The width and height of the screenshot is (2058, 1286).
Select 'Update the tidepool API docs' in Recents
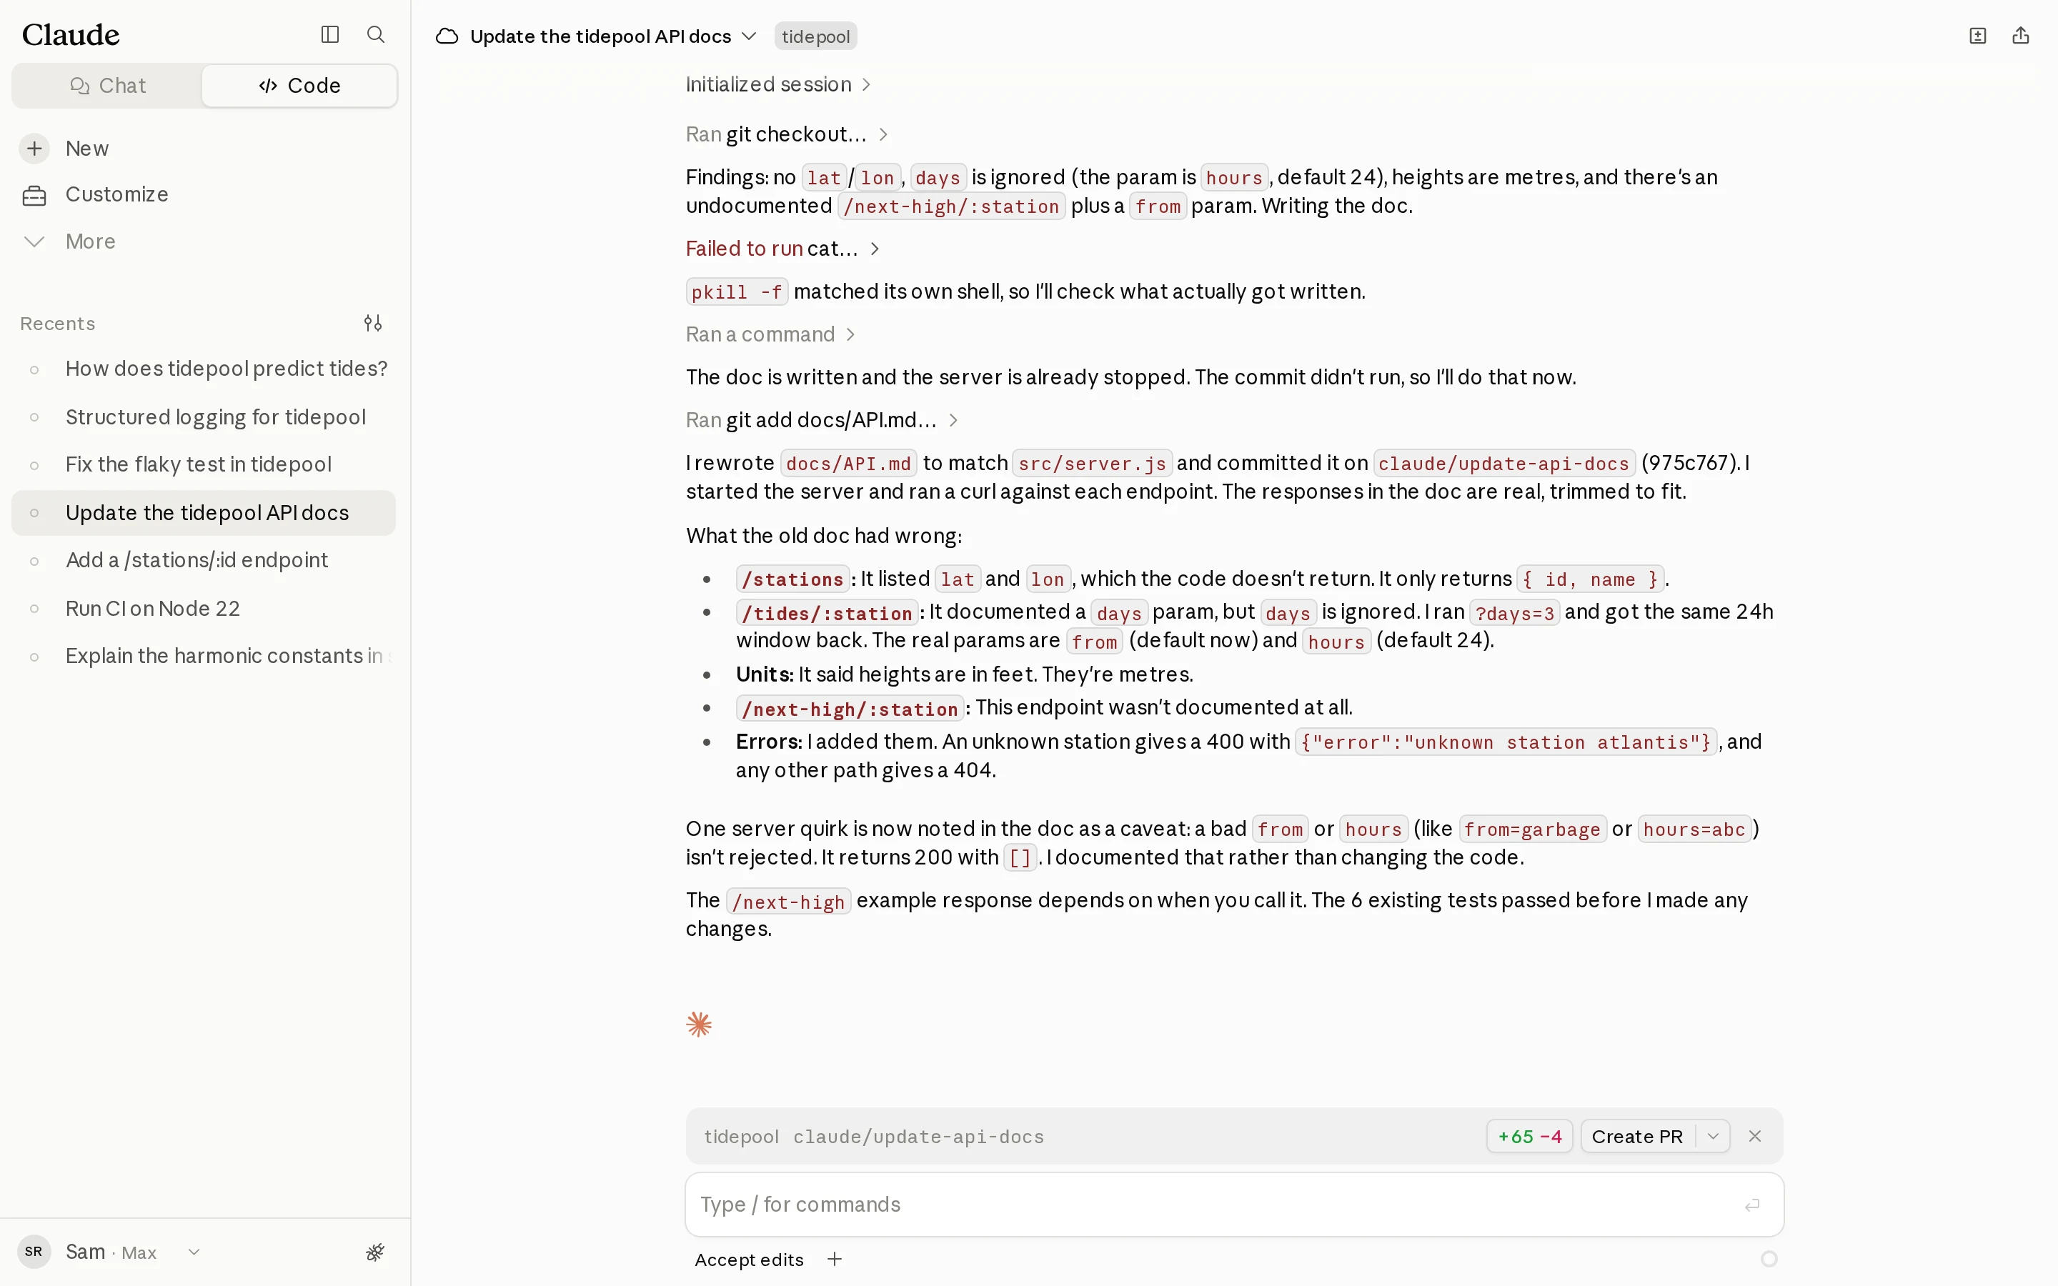[x=204, y=513]
